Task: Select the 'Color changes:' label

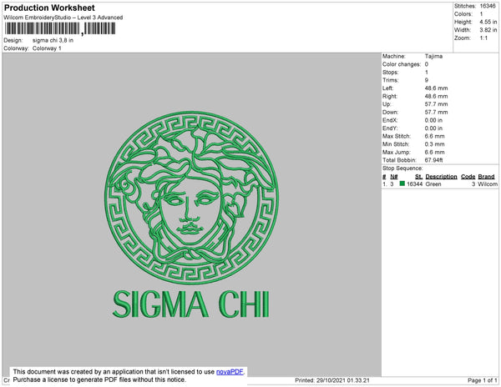Action: coord(402,64)
